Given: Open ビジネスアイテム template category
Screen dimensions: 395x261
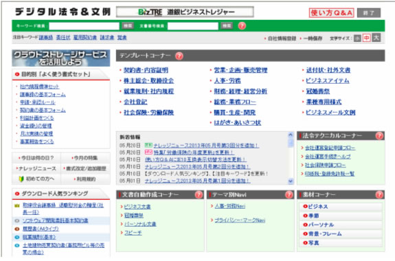Looking at the screenshot, I should pyautogui.click(x=328, y=80).
